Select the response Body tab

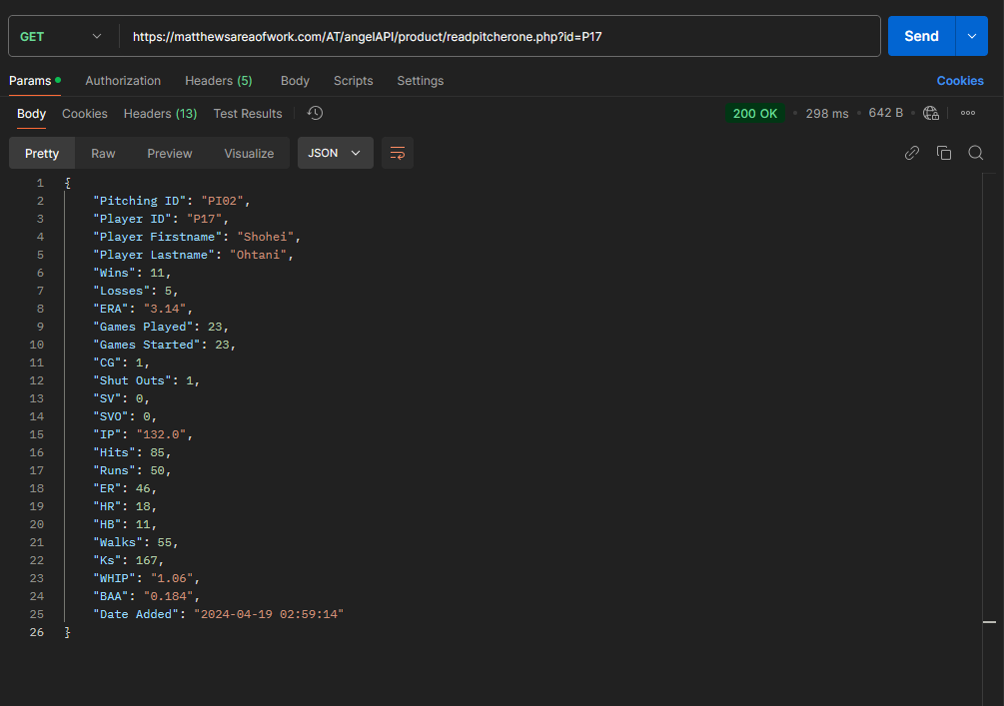(31, 113)
